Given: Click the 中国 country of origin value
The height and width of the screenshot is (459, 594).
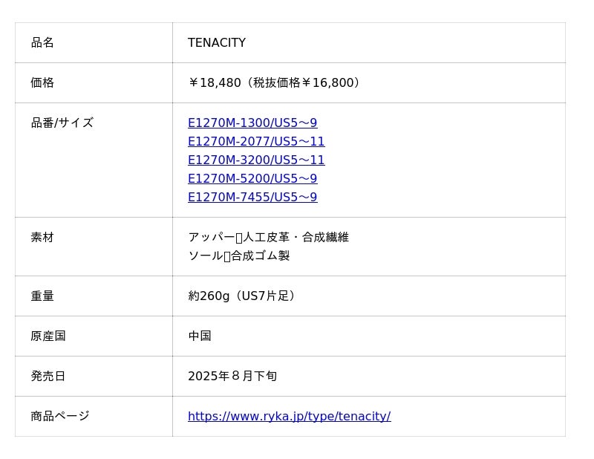Looking at the screenshot, I should [x=200, y=336].
